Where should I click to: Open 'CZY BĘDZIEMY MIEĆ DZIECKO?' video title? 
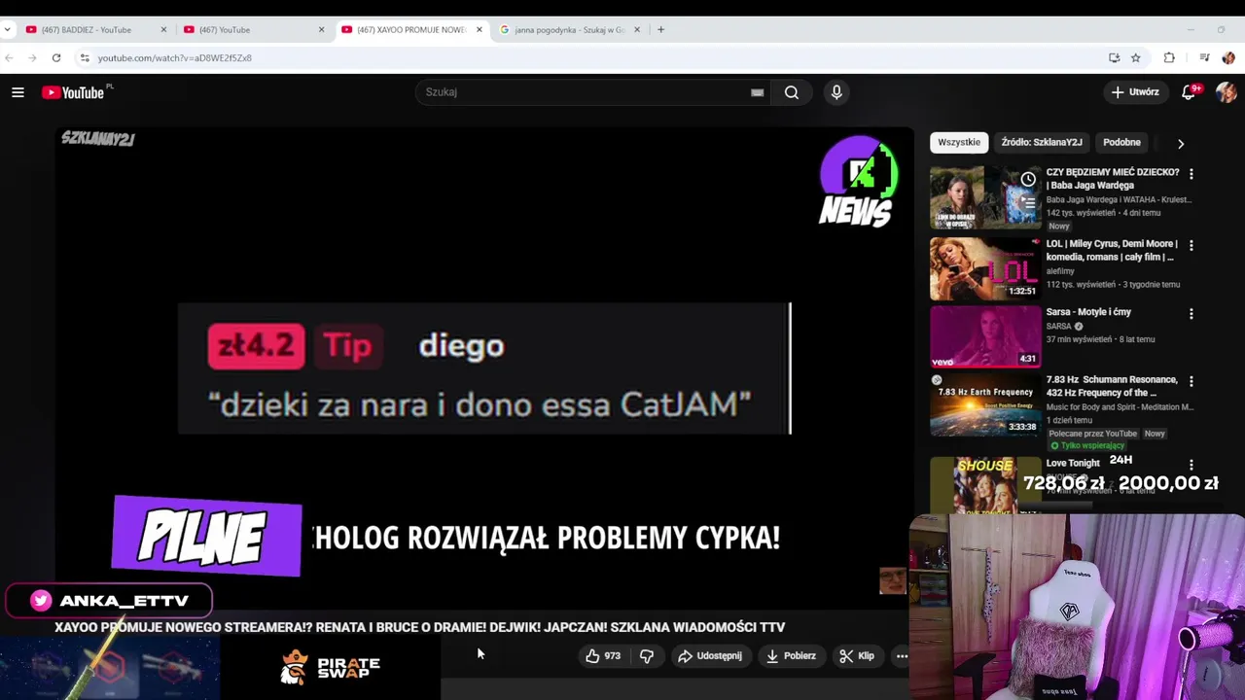click(1112, 179)
